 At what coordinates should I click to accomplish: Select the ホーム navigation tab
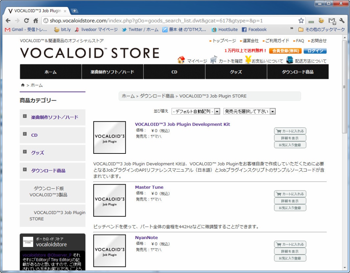tap(51, 72)
